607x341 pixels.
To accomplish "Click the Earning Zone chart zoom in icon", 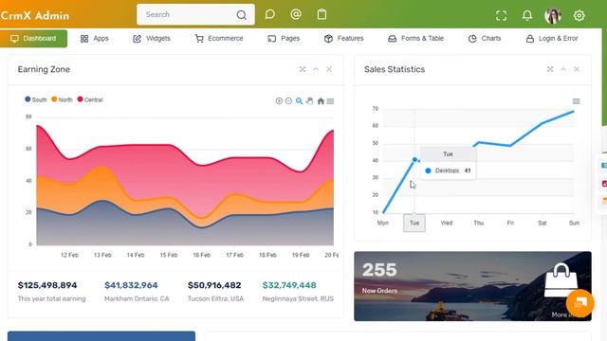I will (279, 101).
